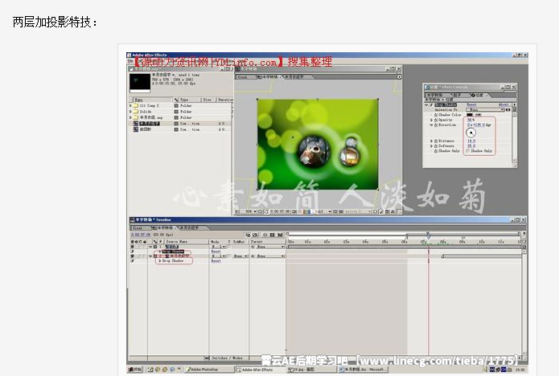This screenshot has height=376, width=559.
Task: Open the Windows Start button
Action: (x=135, y=370)
